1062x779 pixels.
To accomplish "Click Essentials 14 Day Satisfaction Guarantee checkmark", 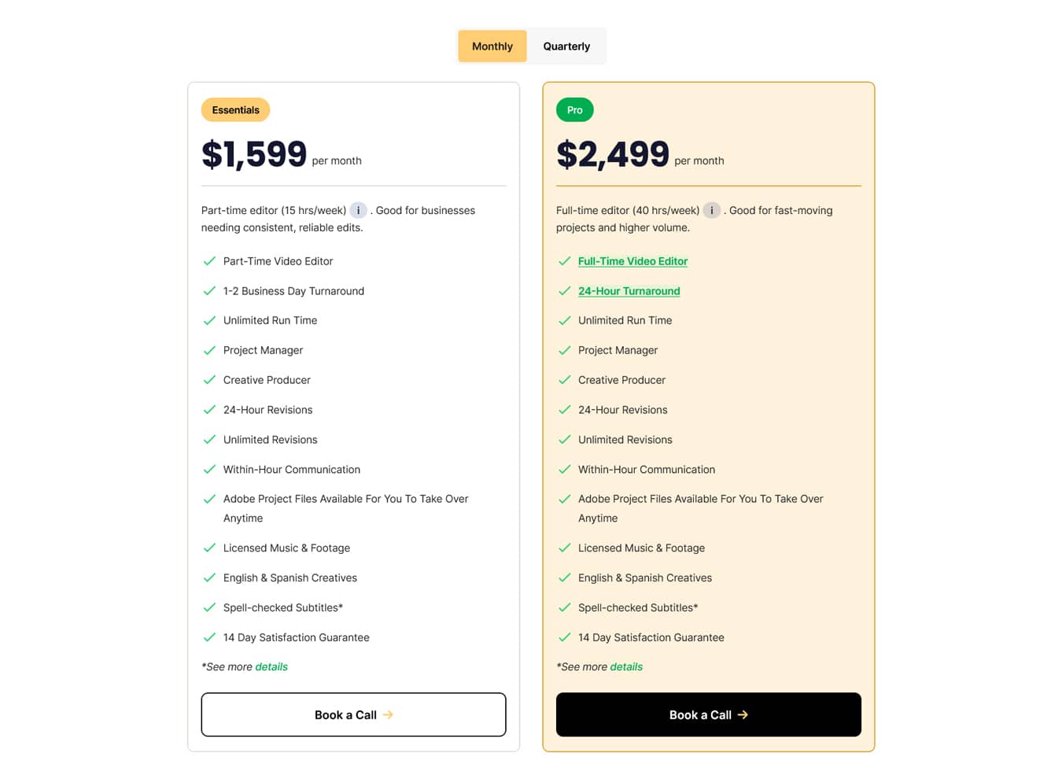I will coord(209,637).
